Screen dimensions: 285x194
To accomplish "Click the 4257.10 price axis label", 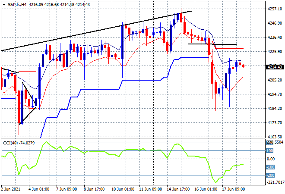I will (275, 9).
